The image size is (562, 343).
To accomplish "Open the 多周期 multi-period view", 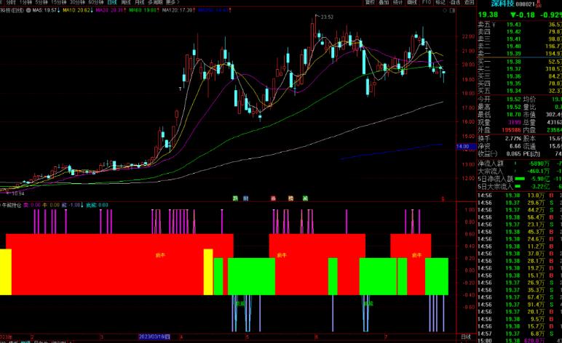I will [155, 2].
